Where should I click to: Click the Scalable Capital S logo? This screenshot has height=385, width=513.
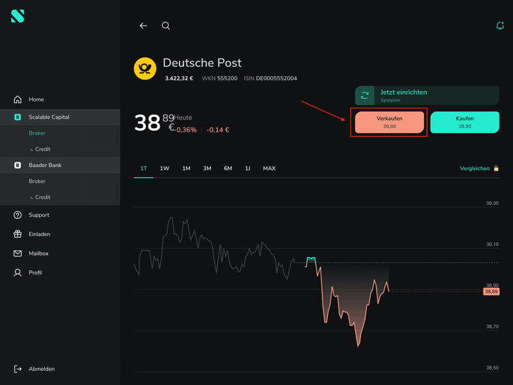click(x=18, y=16)
